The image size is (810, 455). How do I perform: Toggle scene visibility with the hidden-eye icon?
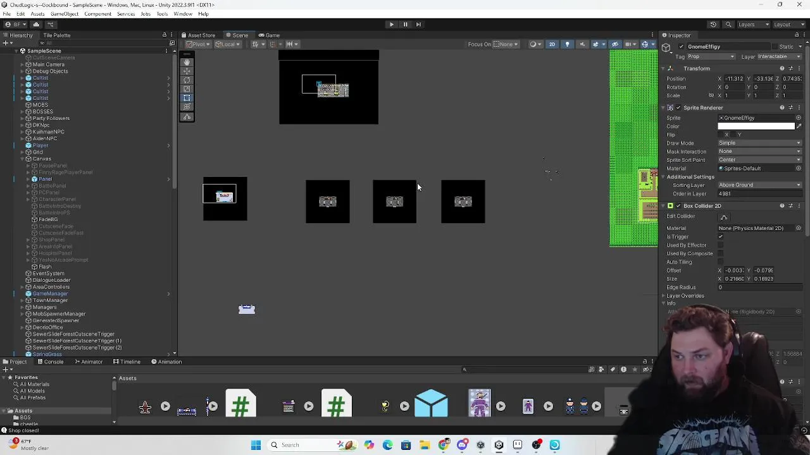click(614, 44)
